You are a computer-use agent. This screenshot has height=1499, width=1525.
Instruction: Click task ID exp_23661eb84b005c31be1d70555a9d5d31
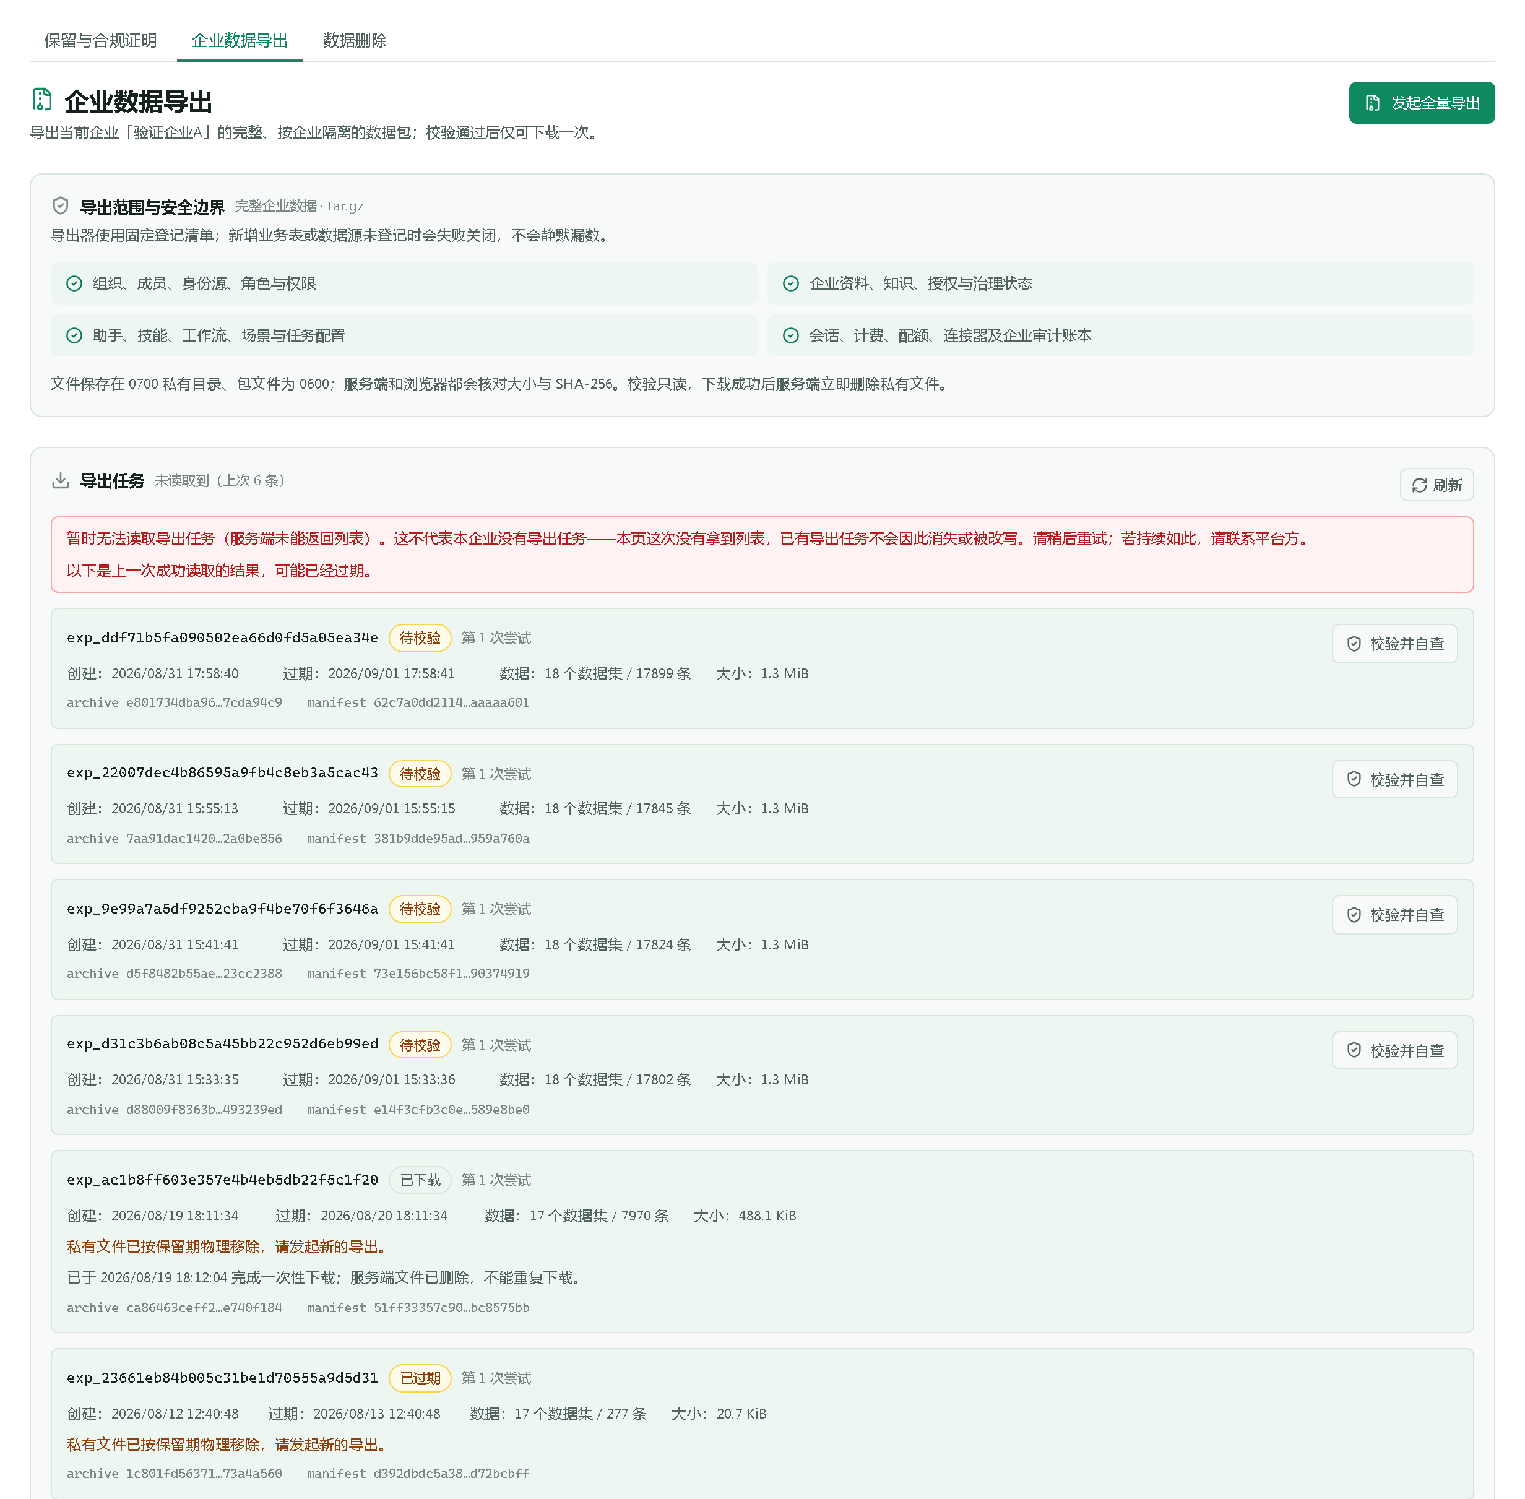point(222,1378)
